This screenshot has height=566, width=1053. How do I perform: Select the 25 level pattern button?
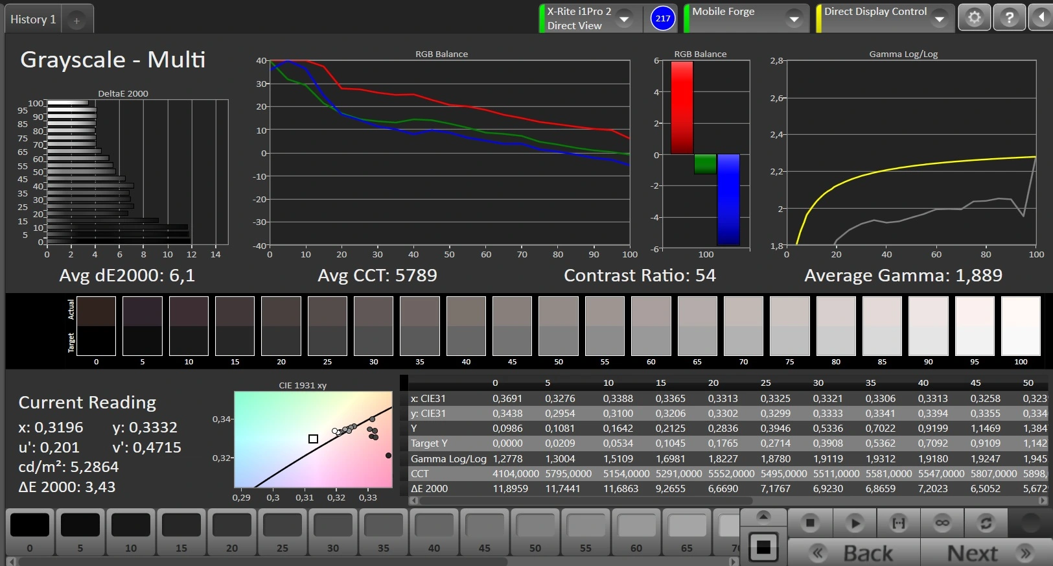(283, 533)
